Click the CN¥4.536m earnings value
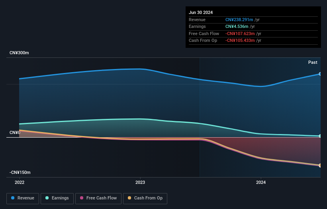Viewport: 327px width, 209px height. coord(237,26)
